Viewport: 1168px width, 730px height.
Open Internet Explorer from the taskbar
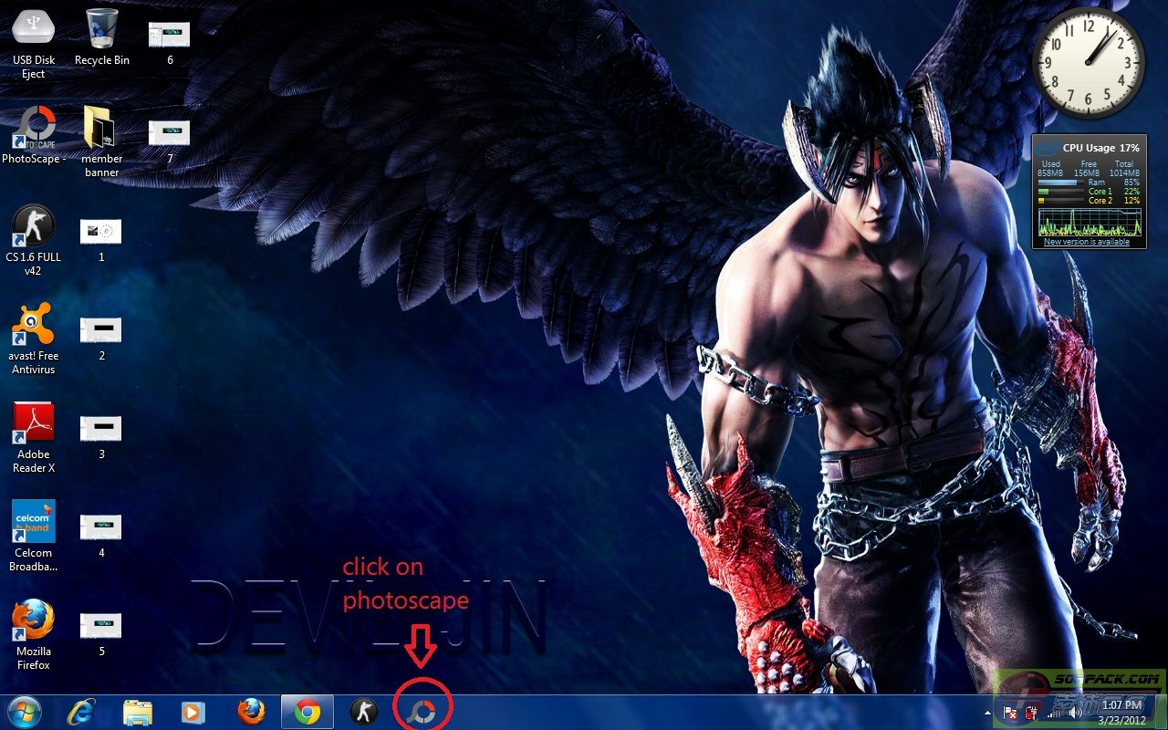click(81, 712)
